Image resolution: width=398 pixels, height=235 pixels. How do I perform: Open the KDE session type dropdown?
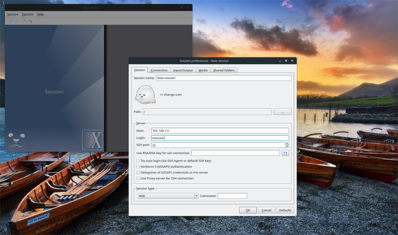pos(168,196)
